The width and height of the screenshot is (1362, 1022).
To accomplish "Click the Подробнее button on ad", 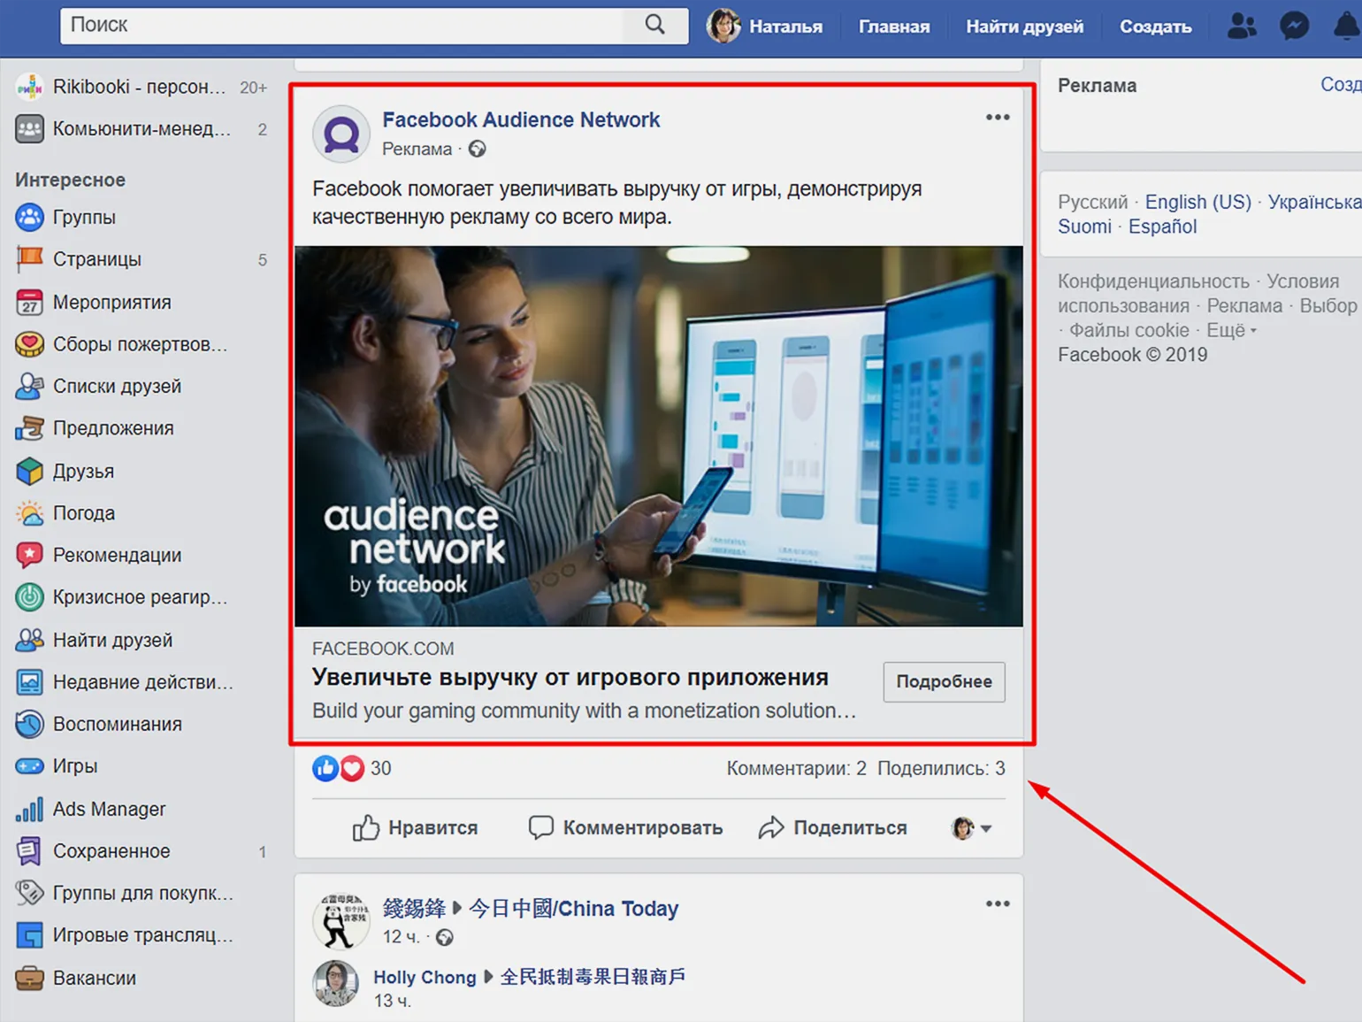I will pyautogui.click(x=944, y=682).
